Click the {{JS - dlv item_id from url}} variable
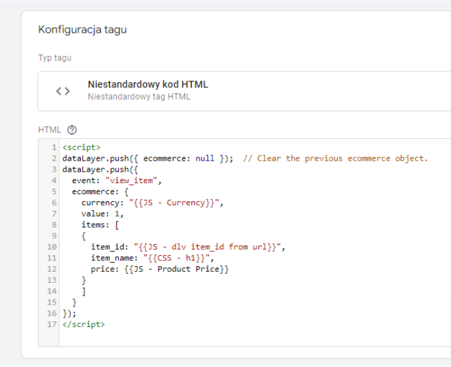Image resolution: width=451 pixels, height=367 pixels. [208, 247]
